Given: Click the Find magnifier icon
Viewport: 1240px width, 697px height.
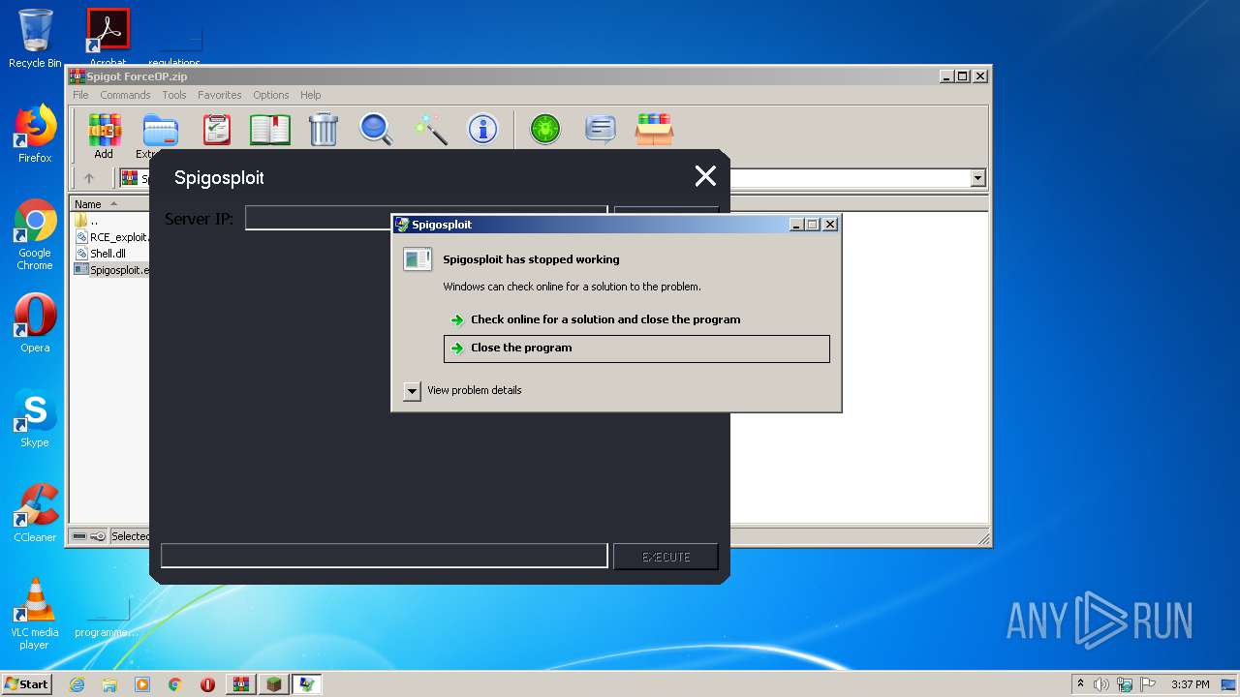Looking at the screenshot, I should click(376, 129).
